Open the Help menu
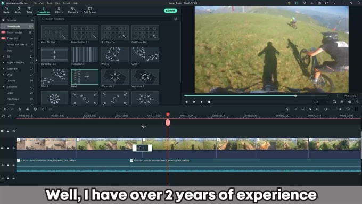The width and height of the screenshot is (362, 204). tap(75, 3)
